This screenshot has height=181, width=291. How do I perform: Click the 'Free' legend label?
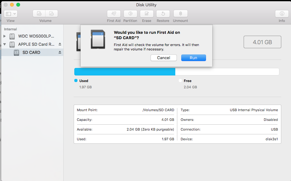tap(188, 81)
